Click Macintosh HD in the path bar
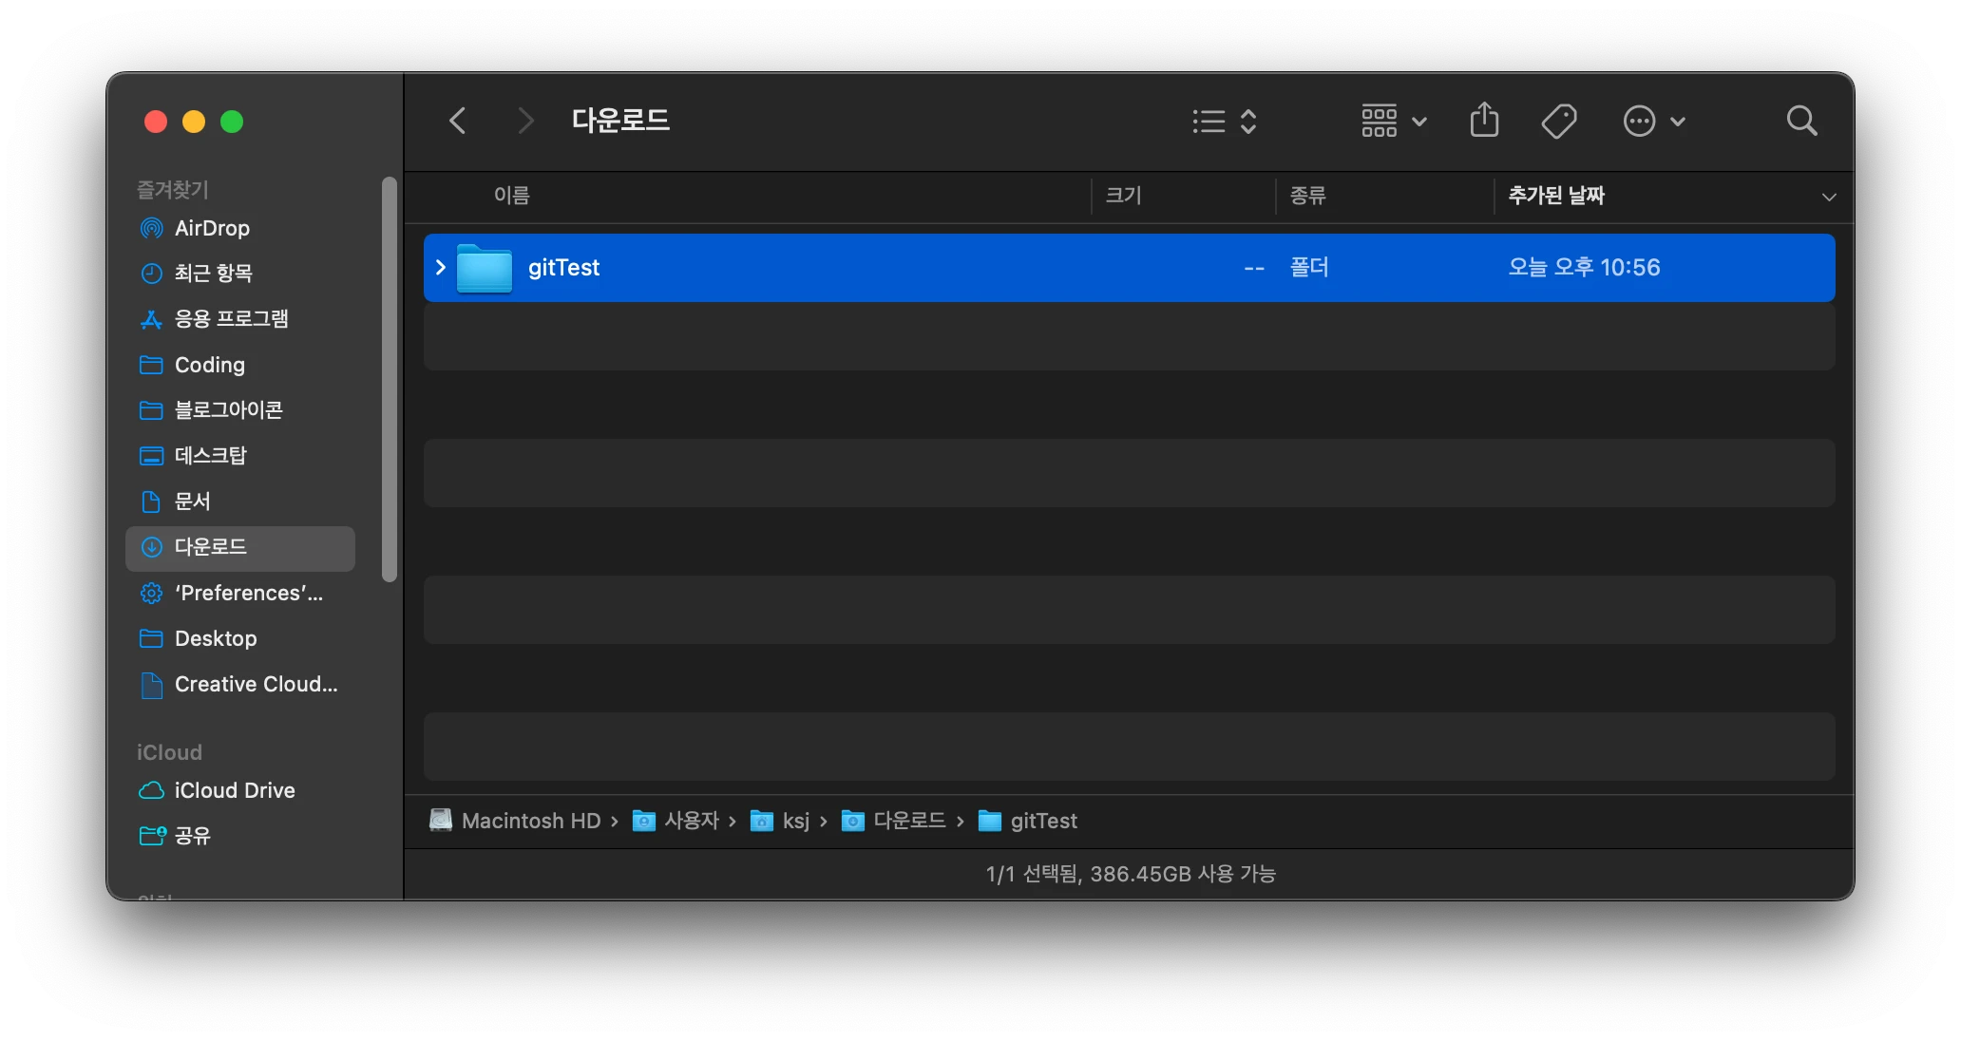The image size is (1961, 1041). click(x=530, y=821)
